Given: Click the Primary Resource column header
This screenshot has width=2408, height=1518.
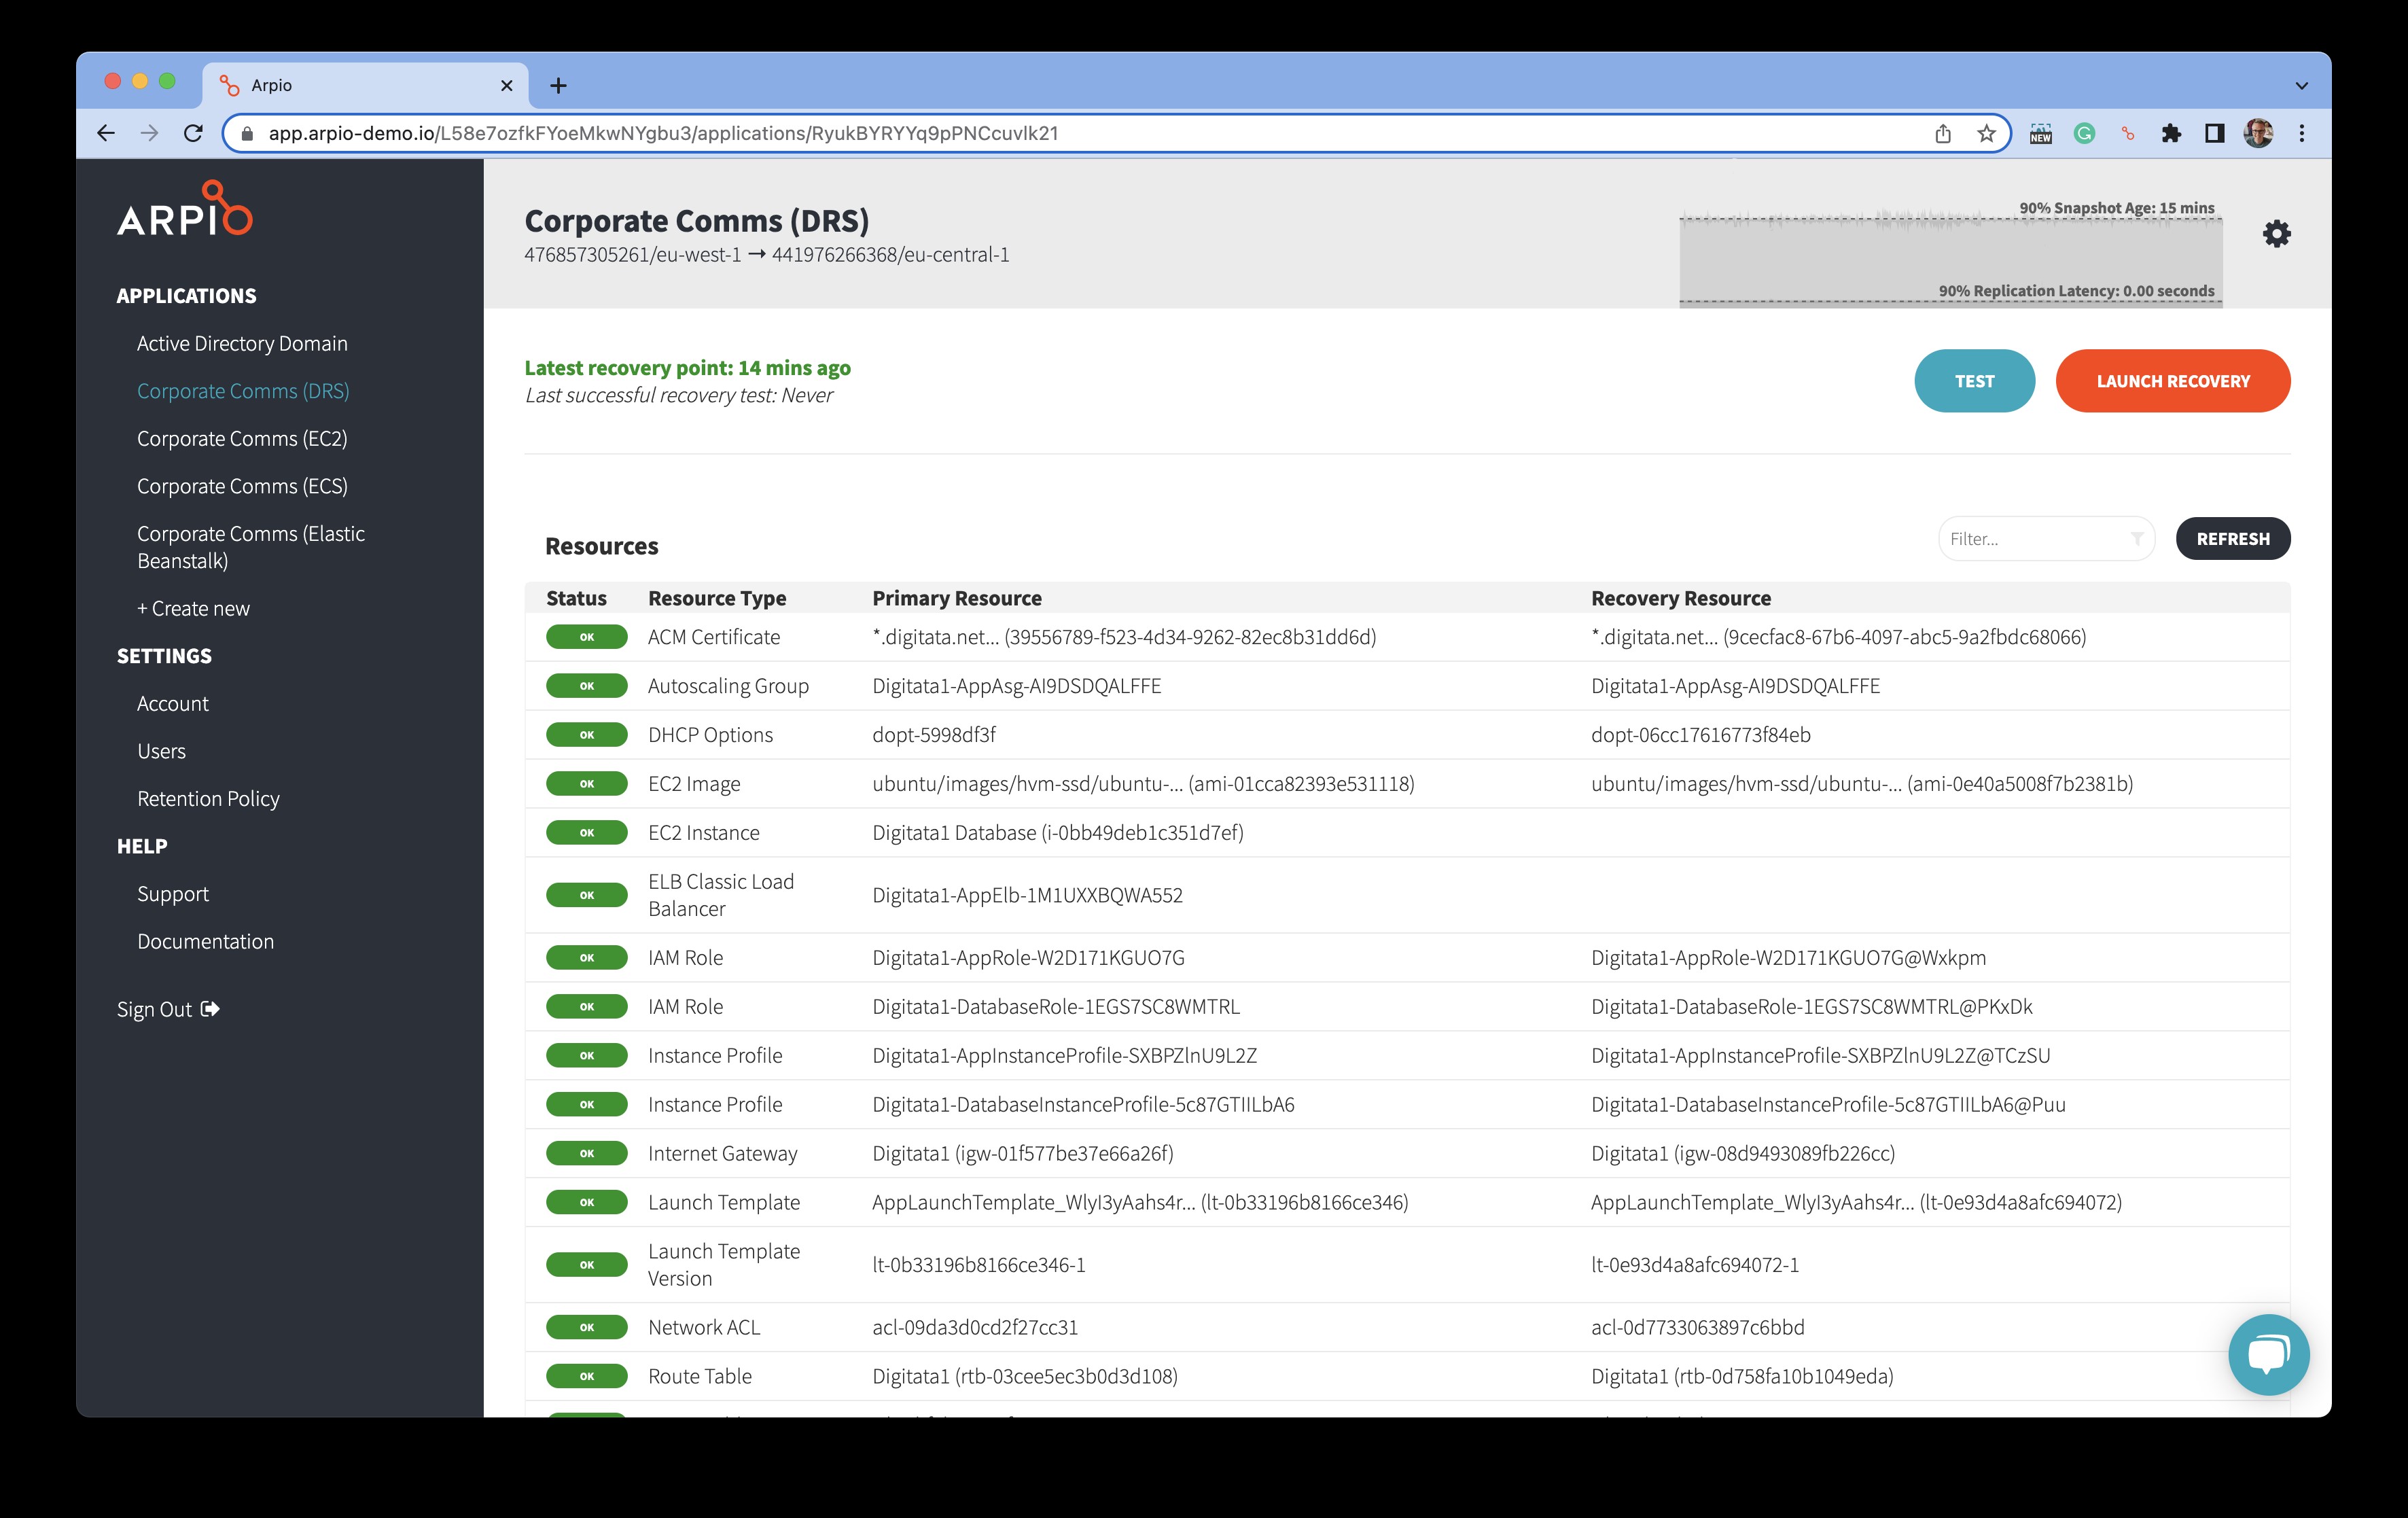Looking at the screenshot, I should pos(957,598).
